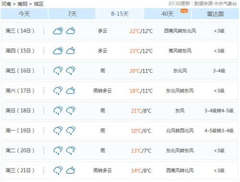Click the 07:30更新 timestamp

point(179,4)
